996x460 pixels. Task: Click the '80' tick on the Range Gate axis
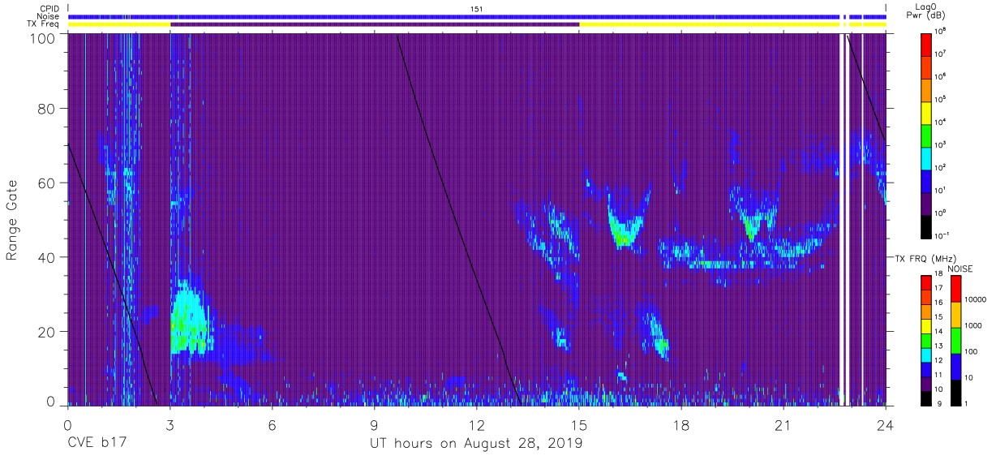tap(46, 108)
